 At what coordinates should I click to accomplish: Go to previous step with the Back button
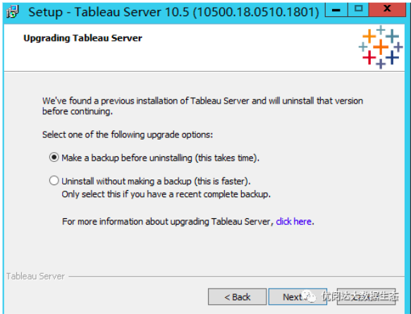pos(237,296)
